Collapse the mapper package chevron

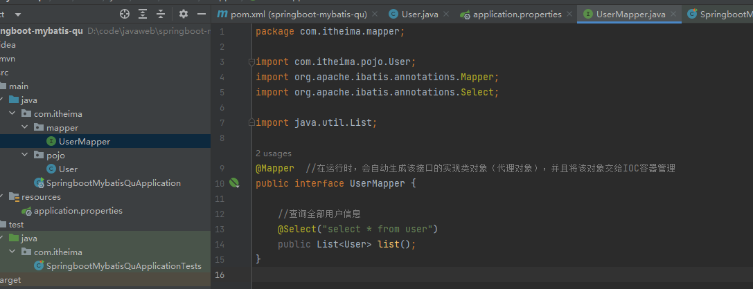(x=25, y=128)
